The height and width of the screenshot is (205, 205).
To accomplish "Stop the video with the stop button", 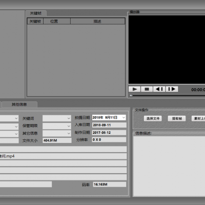I will 147,89.
